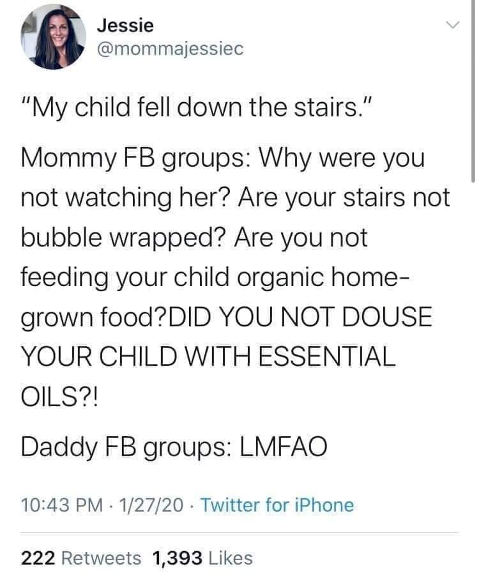
Task: Click the words "organic home-"
Action: [309, 278]
